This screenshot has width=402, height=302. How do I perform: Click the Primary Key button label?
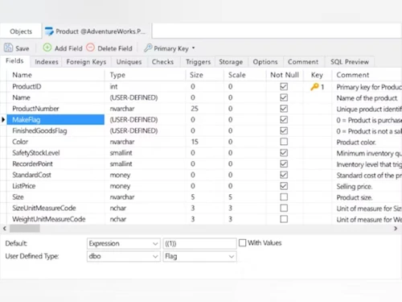tap(171, 48)
